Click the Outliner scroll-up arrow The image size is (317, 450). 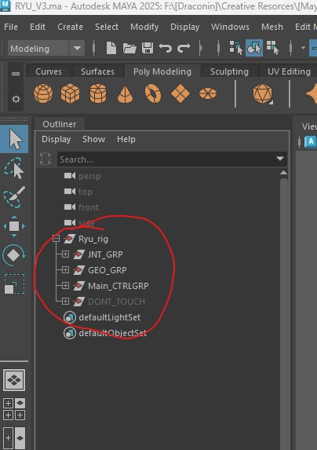tap(283, 173)
